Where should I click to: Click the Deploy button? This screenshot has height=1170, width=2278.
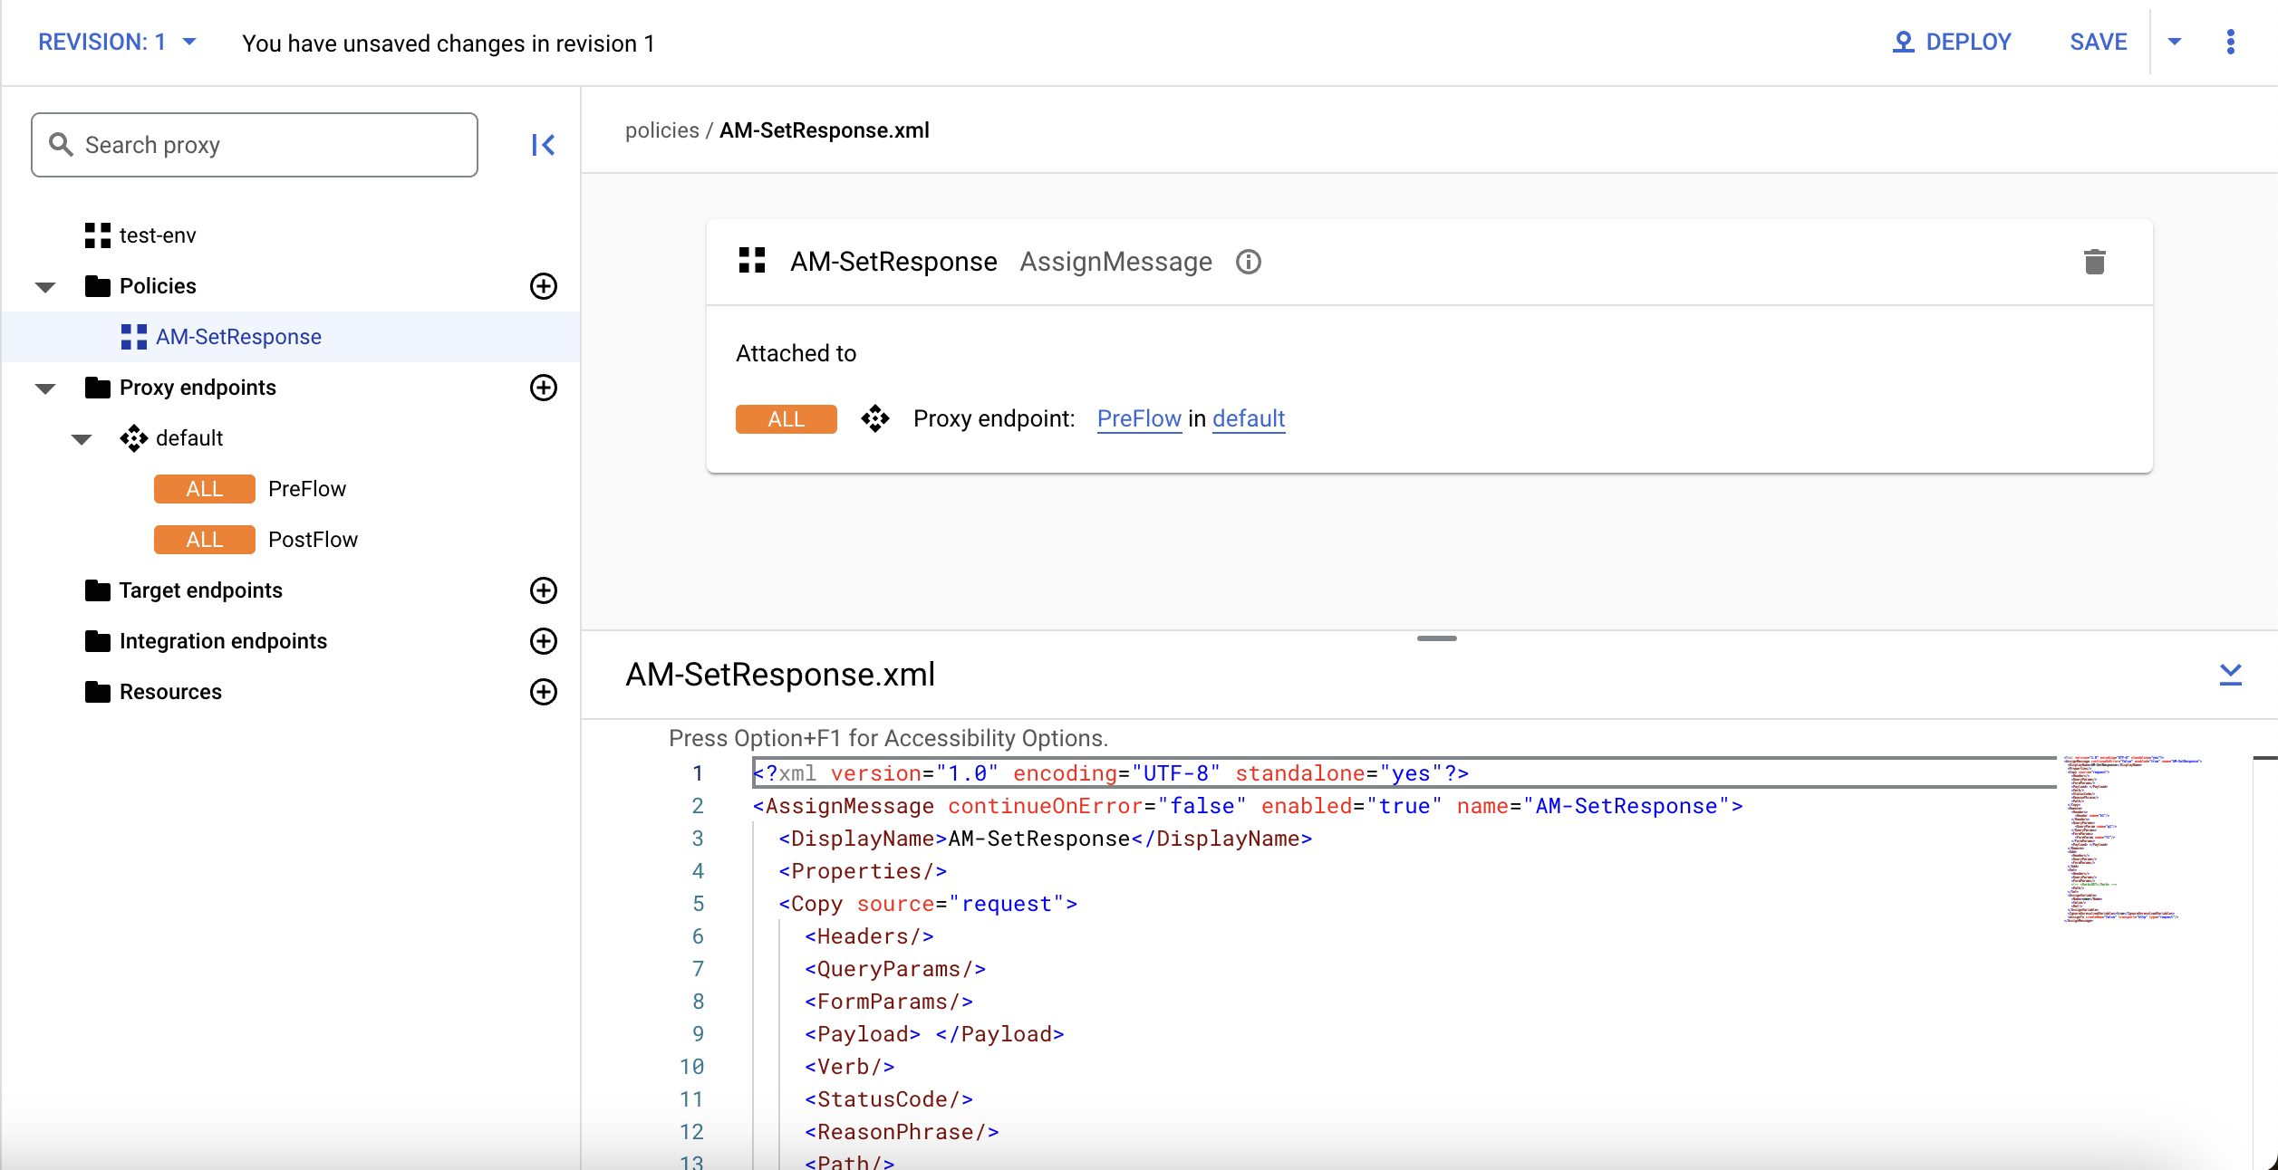pos(1952,42)
